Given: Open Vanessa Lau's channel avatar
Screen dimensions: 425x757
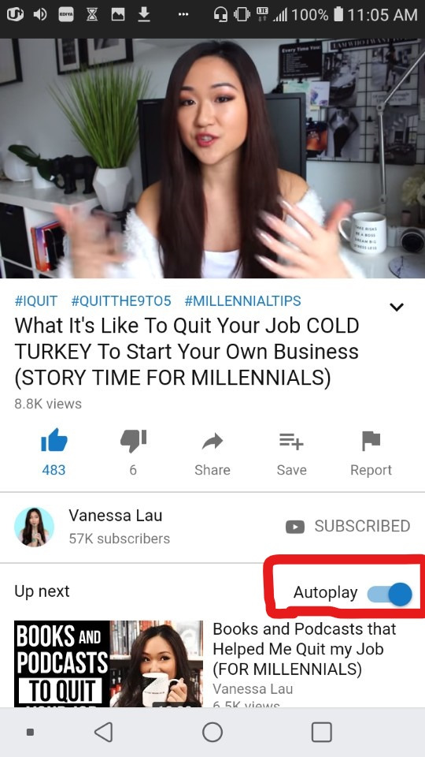Looking at the screenshot, I should tap(34, 527).
